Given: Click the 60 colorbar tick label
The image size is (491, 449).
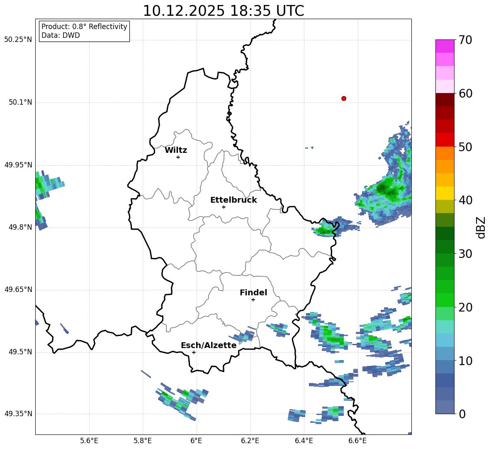Looking at the screenshot, I should coord(465,93).
